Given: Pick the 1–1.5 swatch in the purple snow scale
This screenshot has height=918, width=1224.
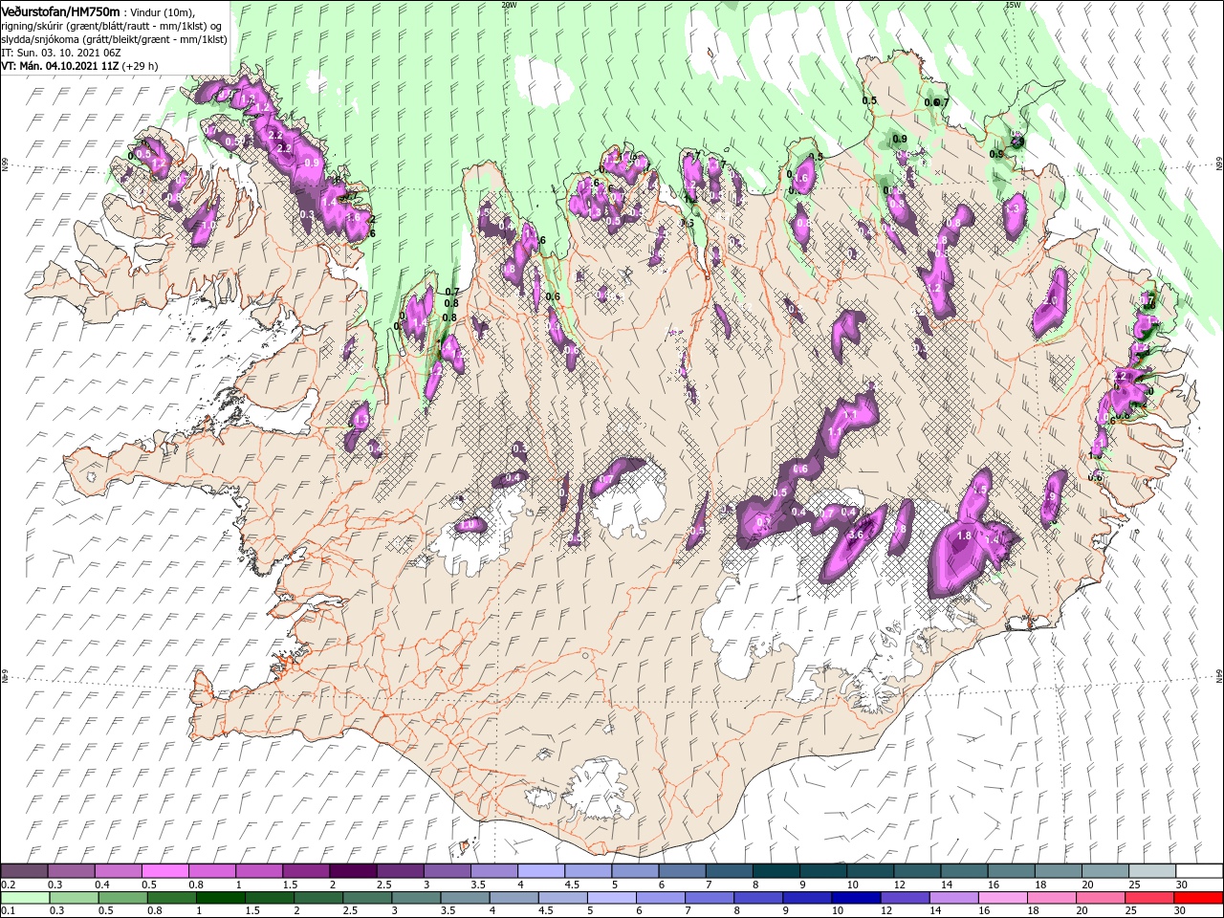Looking at the screenshot, I should [259, 870].
